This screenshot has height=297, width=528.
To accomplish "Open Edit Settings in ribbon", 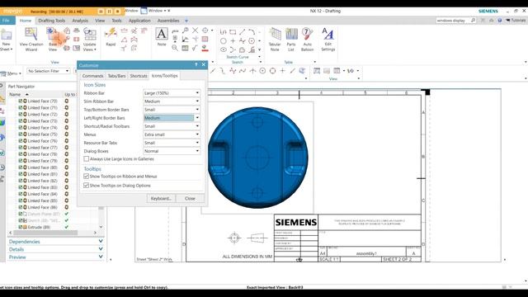I will 328,40.
